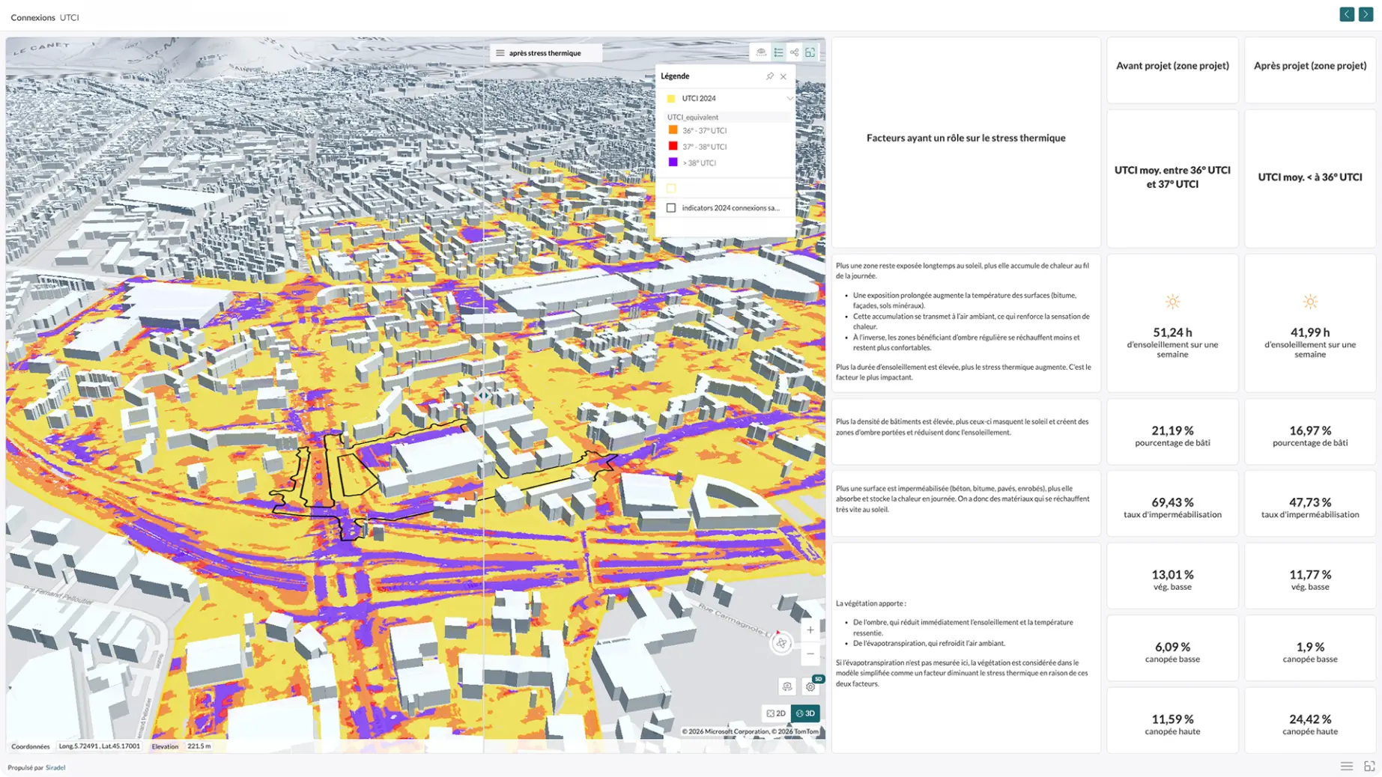Zoom in with the plus button
This screenshot has height=777, width=1382.
click(810, 630)
